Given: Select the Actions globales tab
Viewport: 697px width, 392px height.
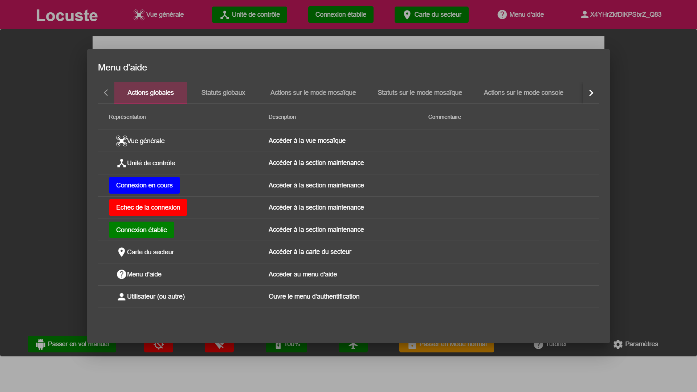Looking at the screenshot, I should (151, 93).
